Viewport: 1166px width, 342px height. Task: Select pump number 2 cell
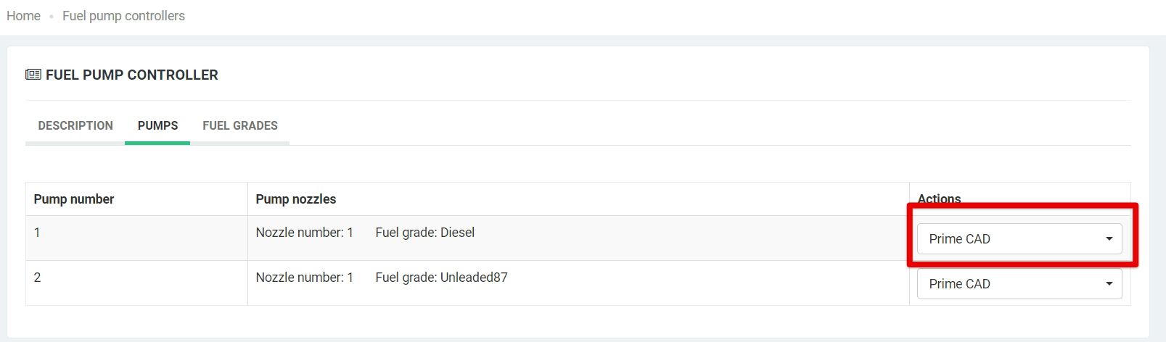pyautogui.click(x=136, y=283)
